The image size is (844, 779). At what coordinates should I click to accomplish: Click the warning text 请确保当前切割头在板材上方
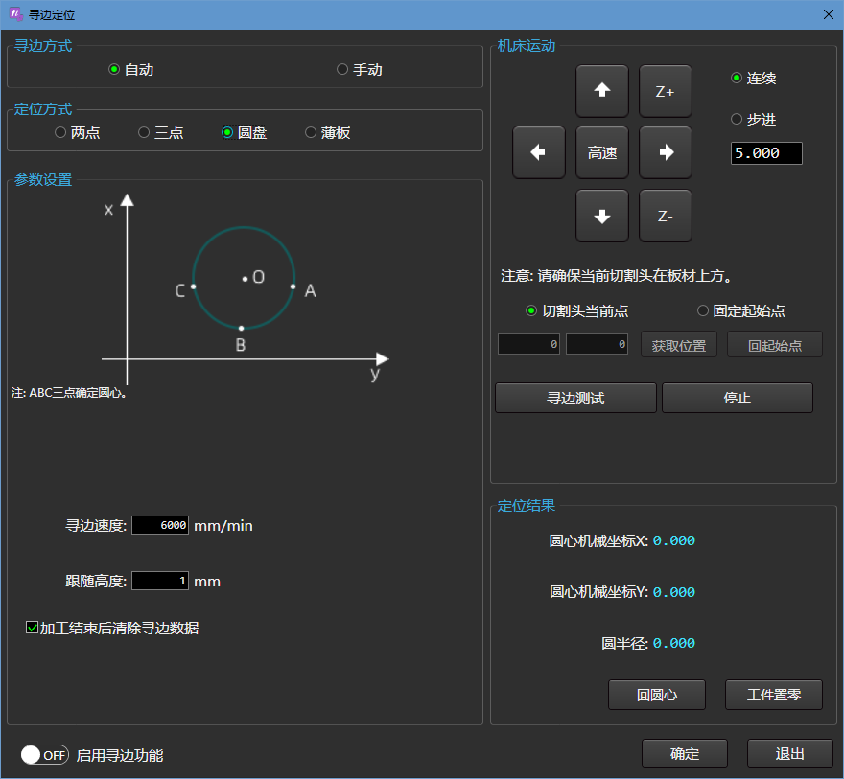[x=635, y=276]
